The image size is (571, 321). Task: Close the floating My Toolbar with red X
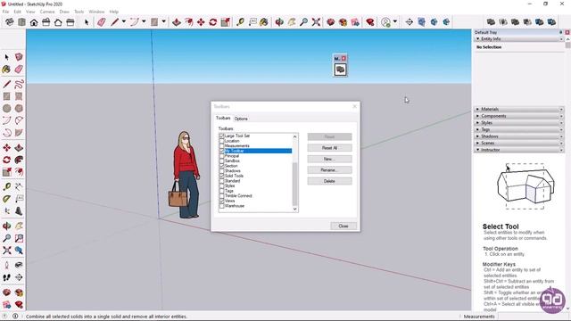(343, 58)
